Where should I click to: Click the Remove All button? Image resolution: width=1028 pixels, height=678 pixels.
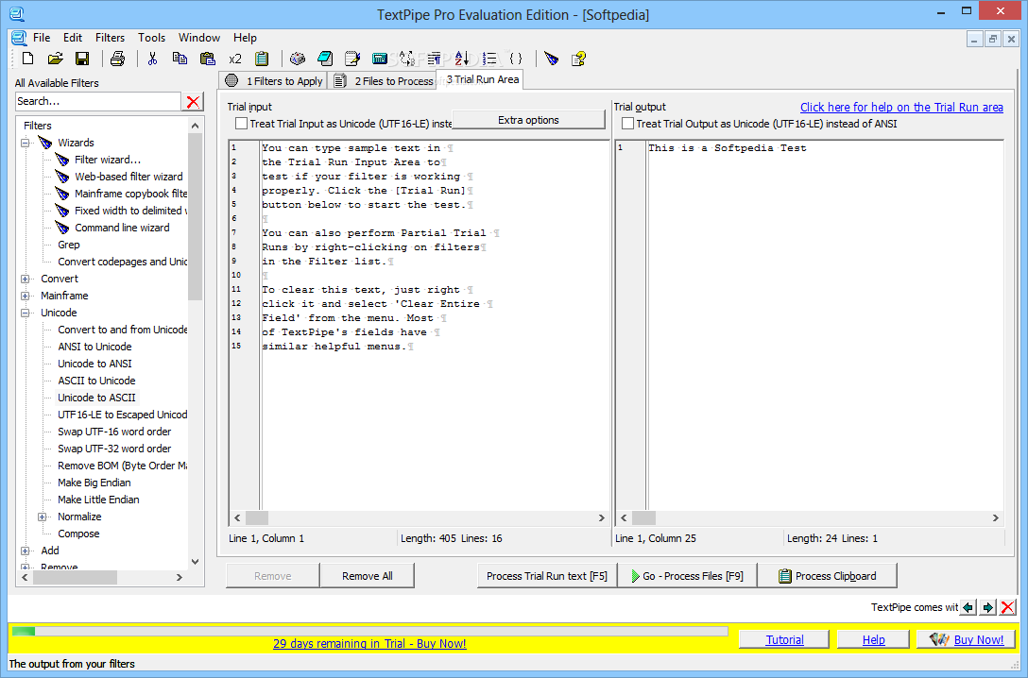click(368, 576)
